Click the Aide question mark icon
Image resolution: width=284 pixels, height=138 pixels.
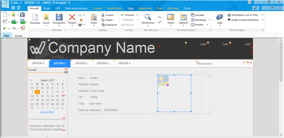pyautogui.click(x=220, y=17)
